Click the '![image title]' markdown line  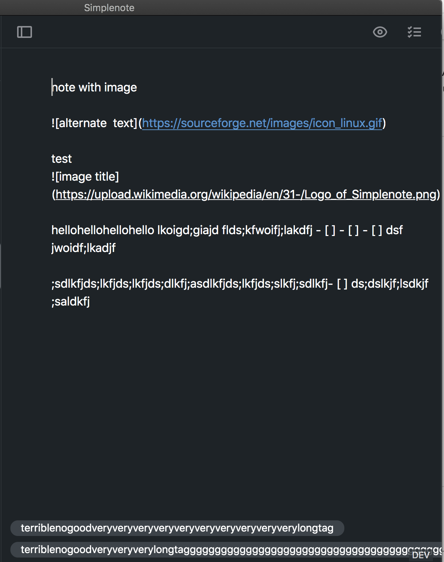pyautogui.click(x=85, y=177)
